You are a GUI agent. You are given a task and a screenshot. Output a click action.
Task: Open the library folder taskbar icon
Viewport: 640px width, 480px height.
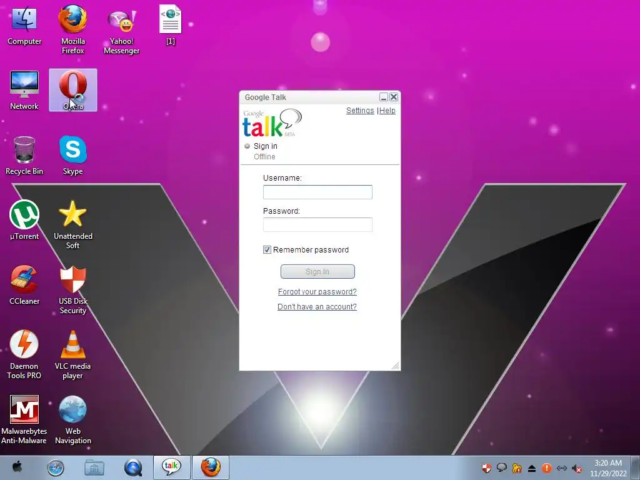[94, 467]
